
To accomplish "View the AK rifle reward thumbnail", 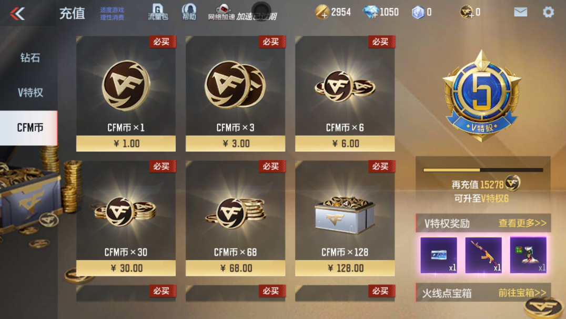I will [483, 255].
